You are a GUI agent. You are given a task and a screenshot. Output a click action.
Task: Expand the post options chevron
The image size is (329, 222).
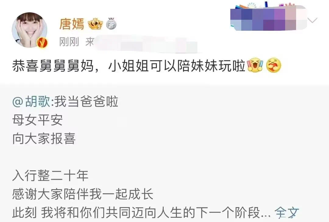(x=312, y=20)
